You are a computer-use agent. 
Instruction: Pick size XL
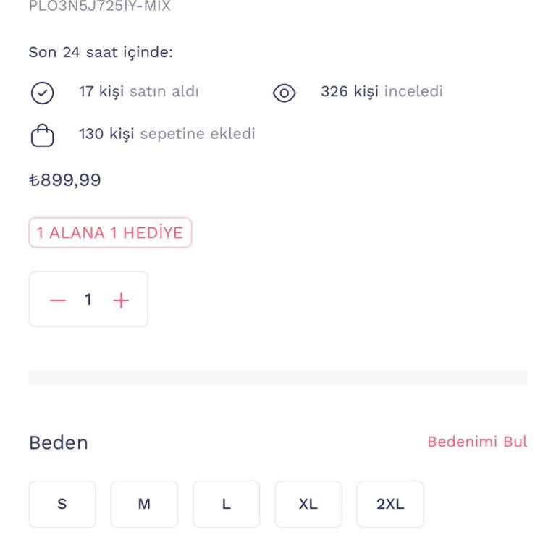tap(308, 504)
